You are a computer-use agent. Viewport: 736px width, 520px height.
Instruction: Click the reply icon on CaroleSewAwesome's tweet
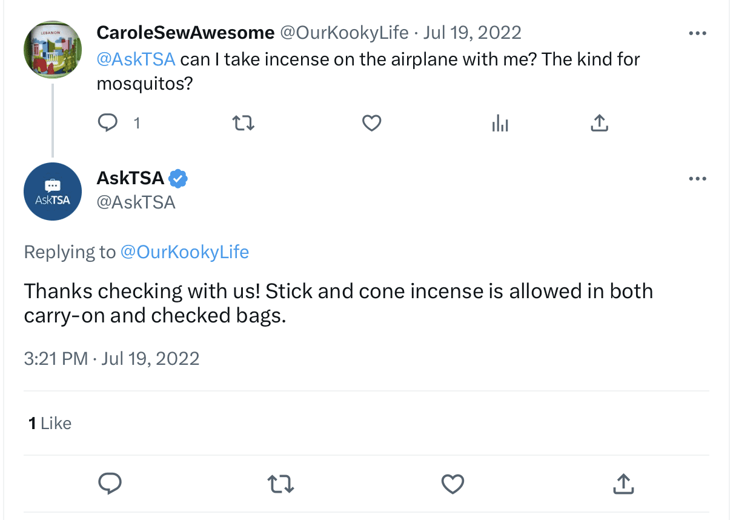pyautogui.click(x=108, y=123)
